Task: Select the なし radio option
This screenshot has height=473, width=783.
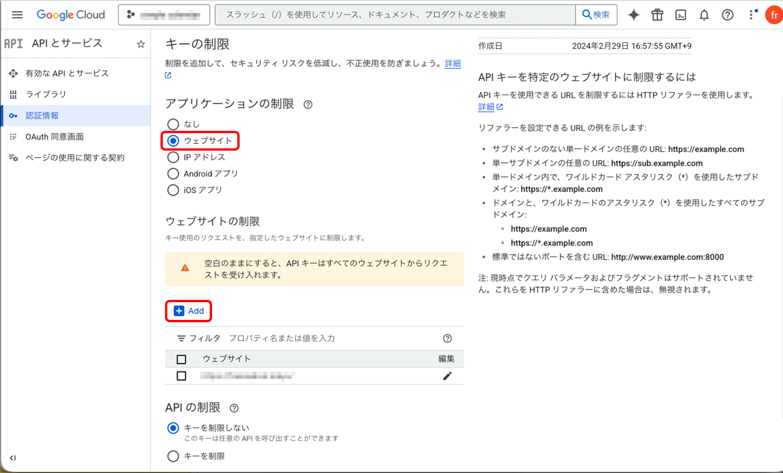Action: pyautogui.click(x=173, y=124)
